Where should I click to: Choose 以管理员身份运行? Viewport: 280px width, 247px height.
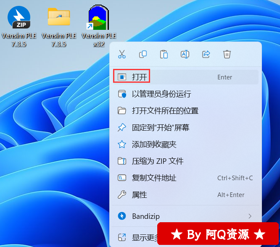(x=186, y=94)
